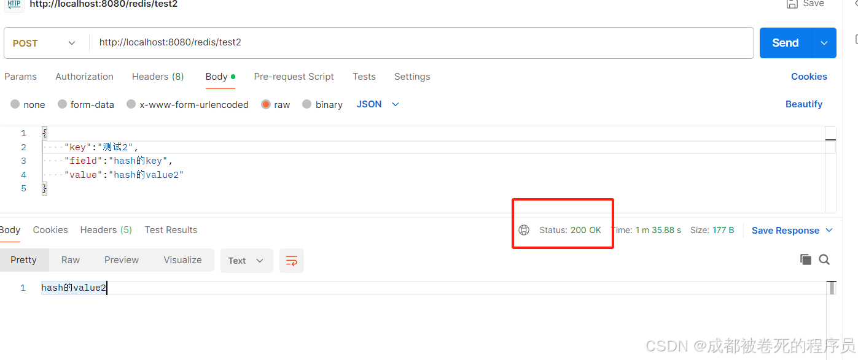Viewport: 858px width, 360px height.
Task: Open the Send button arrow dropdown
Action: pos(824,43)
